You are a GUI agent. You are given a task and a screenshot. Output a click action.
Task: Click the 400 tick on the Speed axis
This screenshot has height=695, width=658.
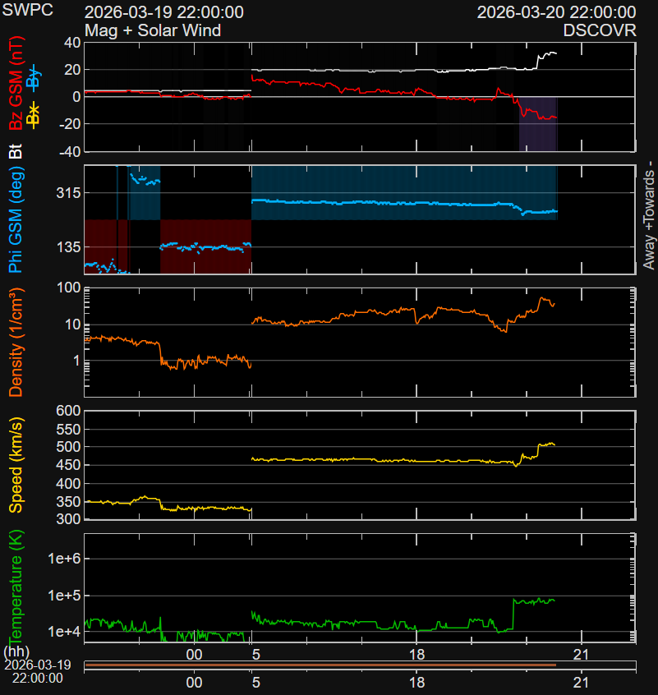[x=69, y=484]
